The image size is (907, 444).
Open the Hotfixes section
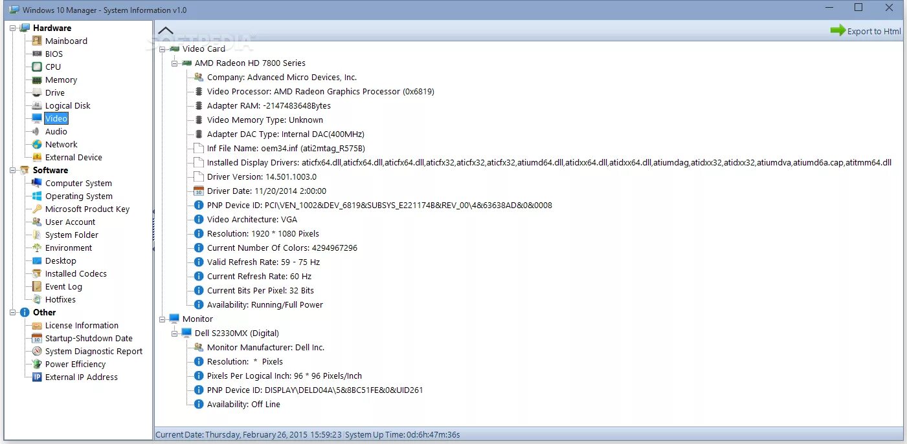click(x=60, y=299)
